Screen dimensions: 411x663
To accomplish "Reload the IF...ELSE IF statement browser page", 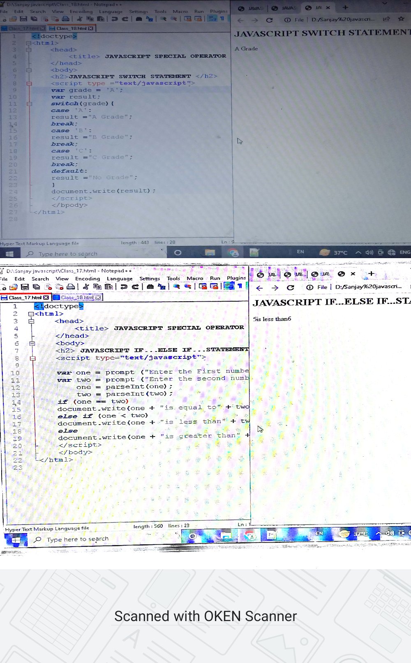I will coord(290,288).
